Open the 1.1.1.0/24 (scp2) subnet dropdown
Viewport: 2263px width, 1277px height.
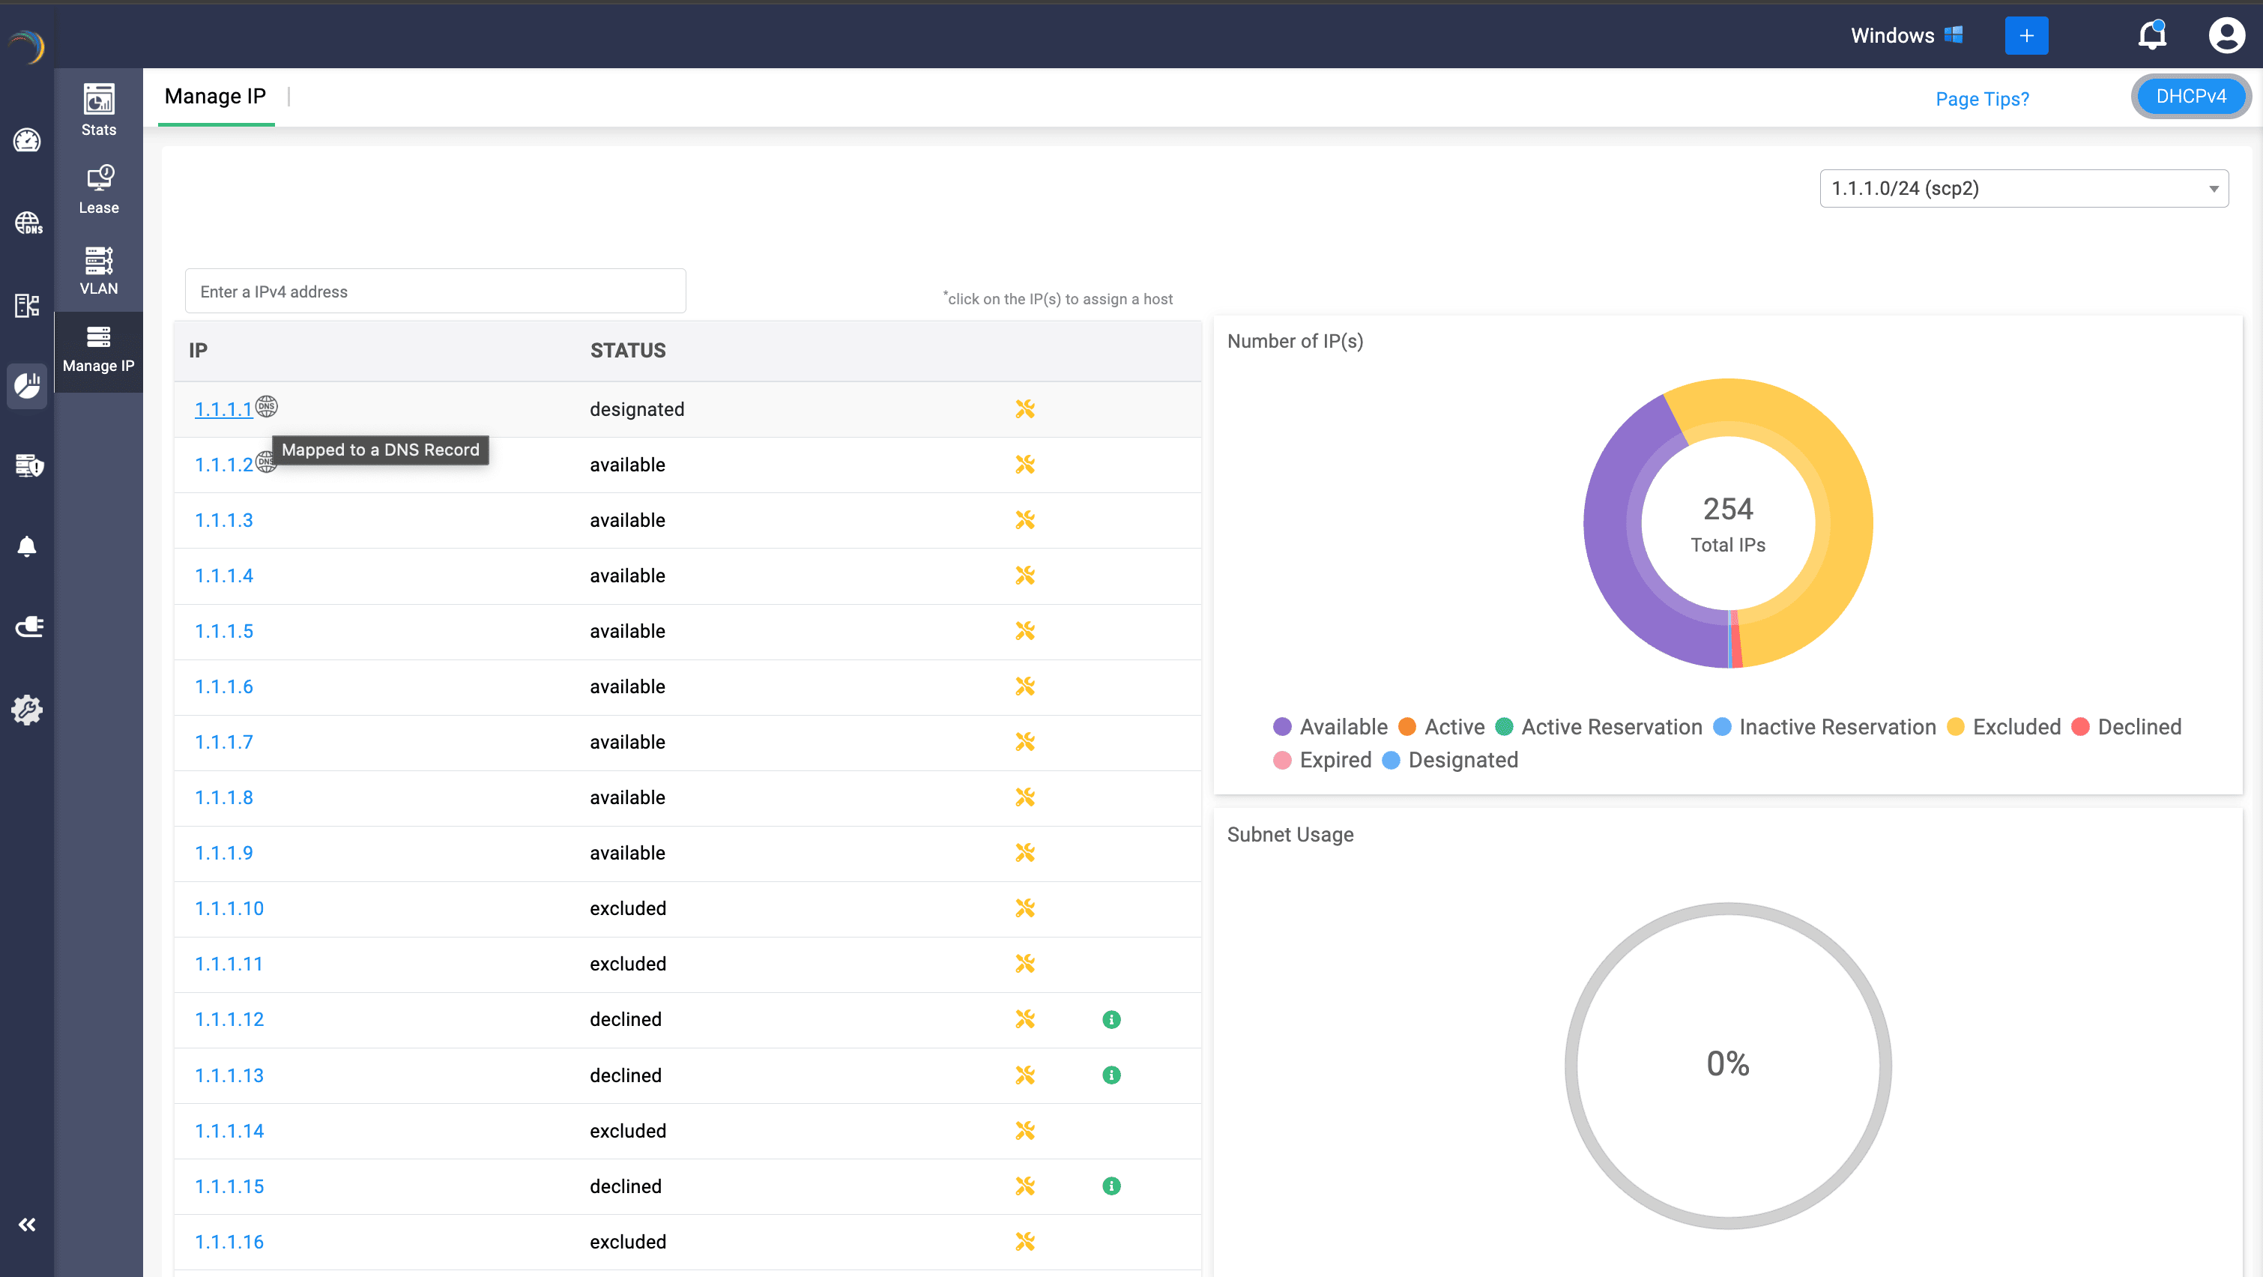tap(2023, 189)
